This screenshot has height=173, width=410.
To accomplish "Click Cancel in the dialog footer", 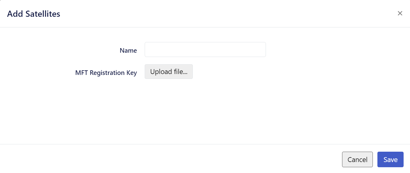I will click(x=357, y=160).
